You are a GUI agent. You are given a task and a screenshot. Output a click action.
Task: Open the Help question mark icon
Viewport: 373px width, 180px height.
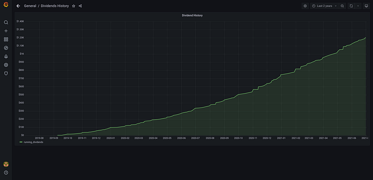6,173
